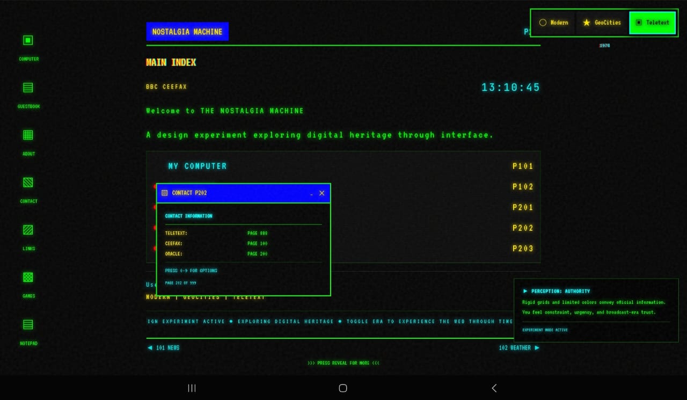
Task: Select page number P201
Action: (523, 207)
